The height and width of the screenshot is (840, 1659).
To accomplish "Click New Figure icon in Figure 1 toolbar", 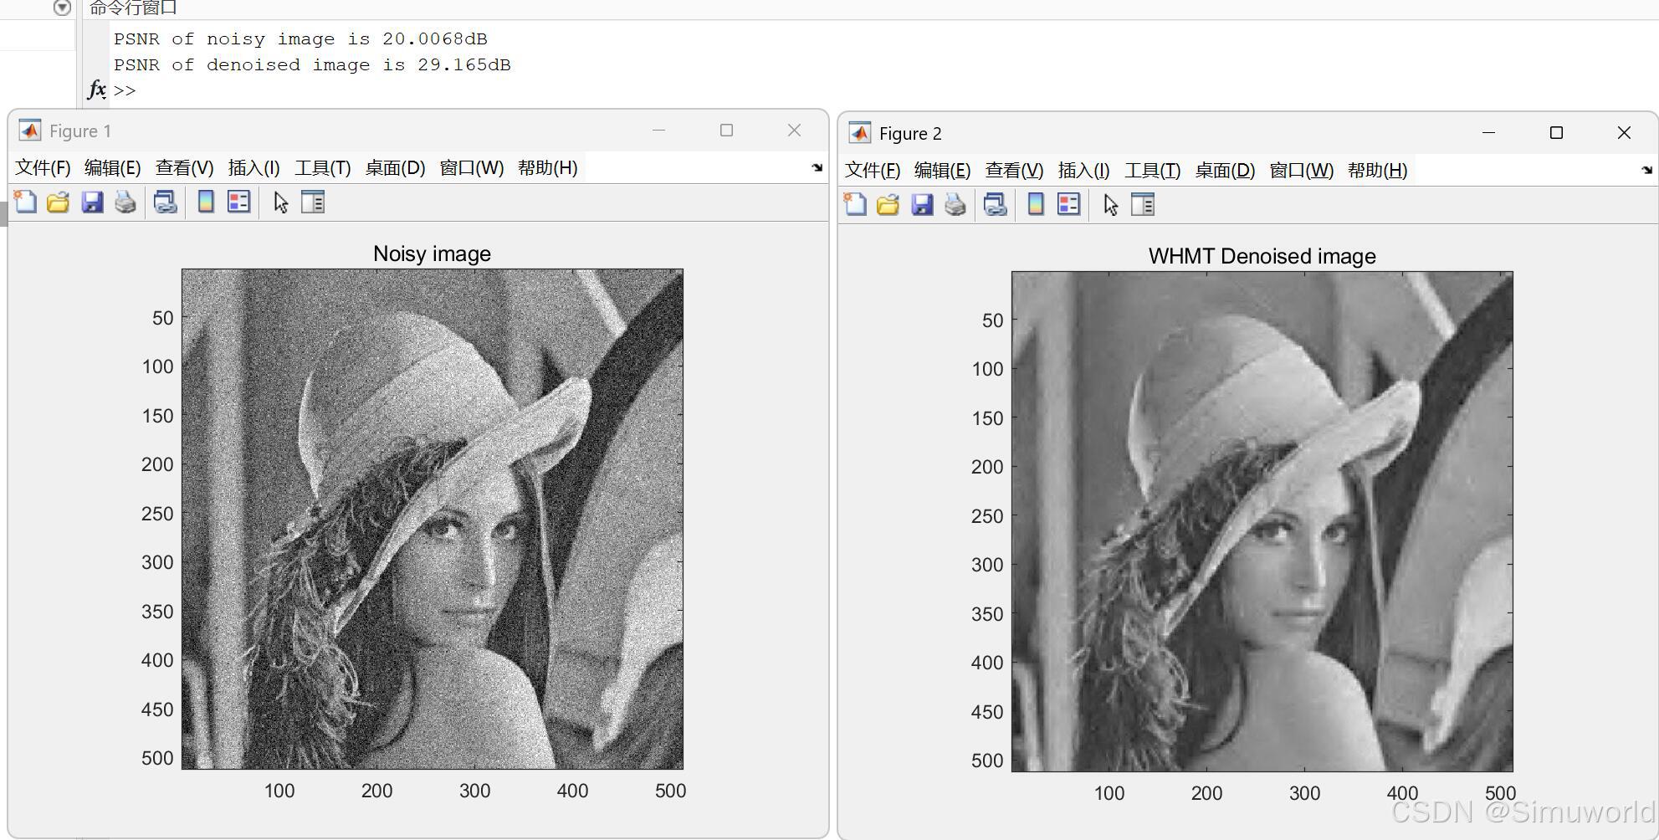I will pyautogui.click(x=25, y=202).
